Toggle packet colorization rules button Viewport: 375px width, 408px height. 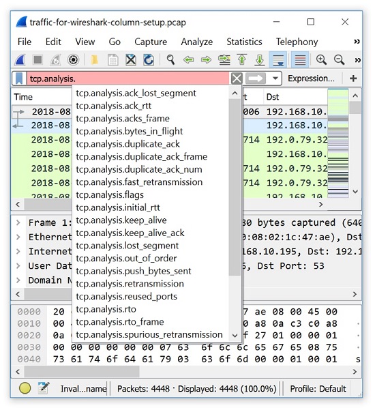300,60
